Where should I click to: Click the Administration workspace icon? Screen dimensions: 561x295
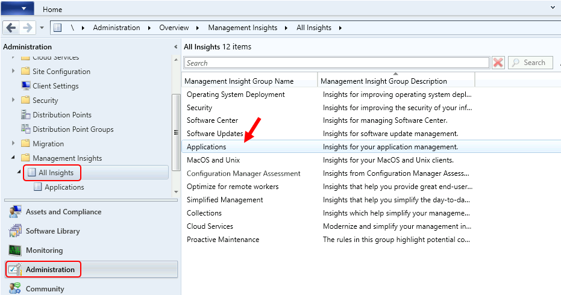click(15, 270)
